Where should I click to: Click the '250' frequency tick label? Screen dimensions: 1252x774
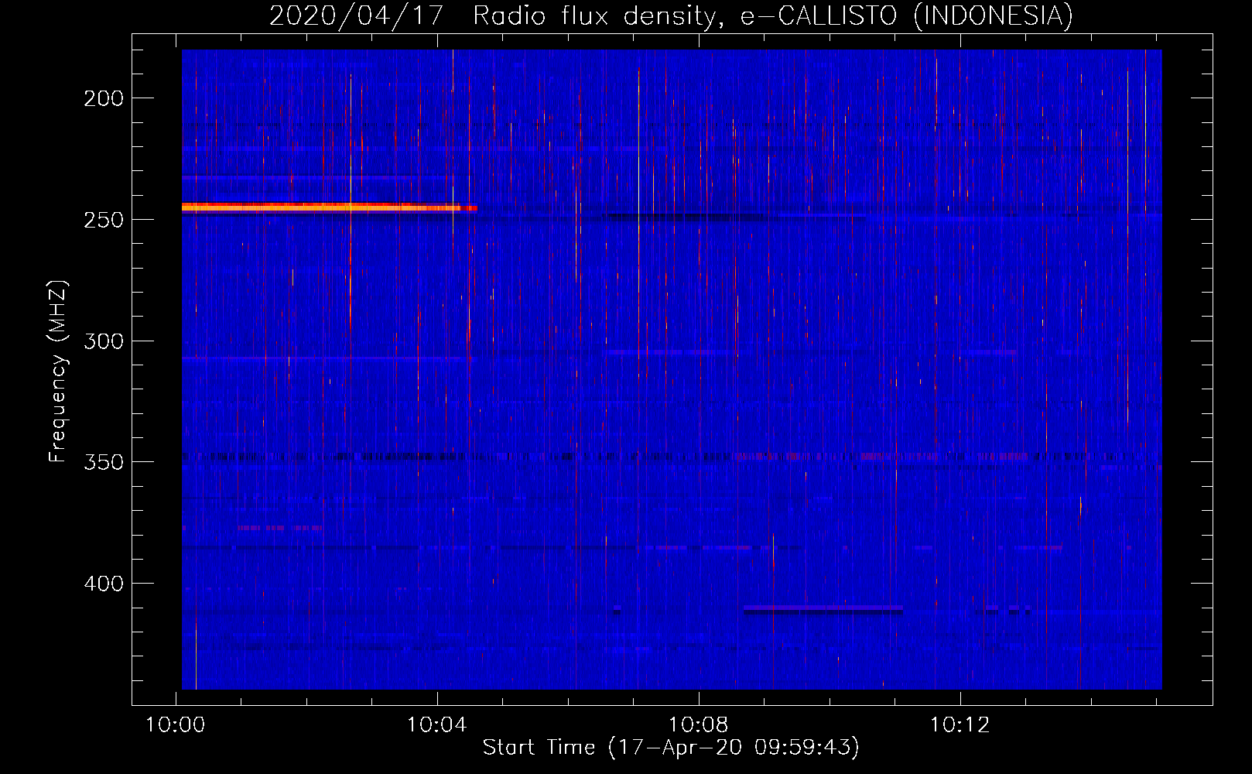(x=104, y=220)
